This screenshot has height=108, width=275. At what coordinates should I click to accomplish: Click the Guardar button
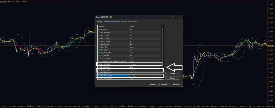pyautogui.click(x=172, y=78)
